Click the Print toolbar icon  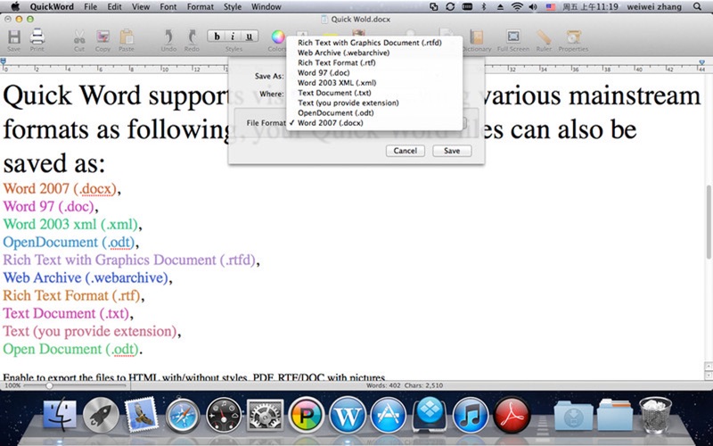coord(37,37)
